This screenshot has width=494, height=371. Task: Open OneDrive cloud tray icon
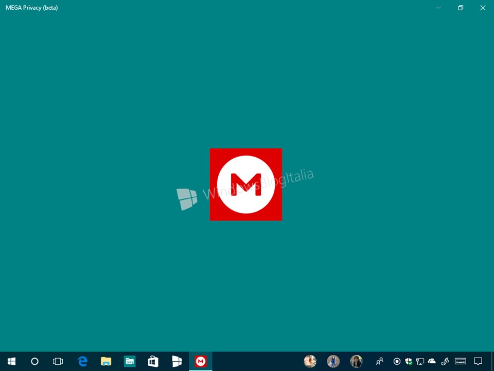(x=432, y=361)
